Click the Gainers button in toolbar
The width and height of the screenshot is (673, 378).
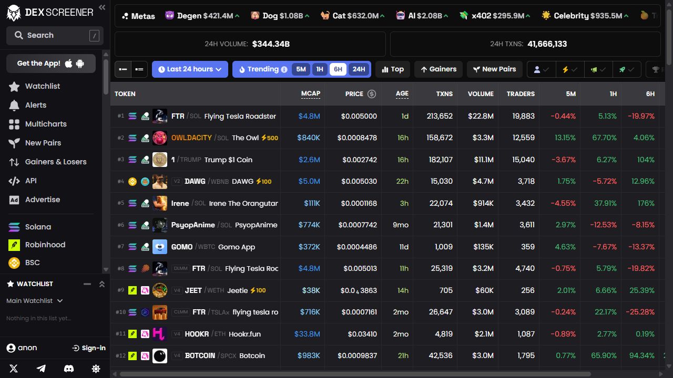tap(439, 69)
